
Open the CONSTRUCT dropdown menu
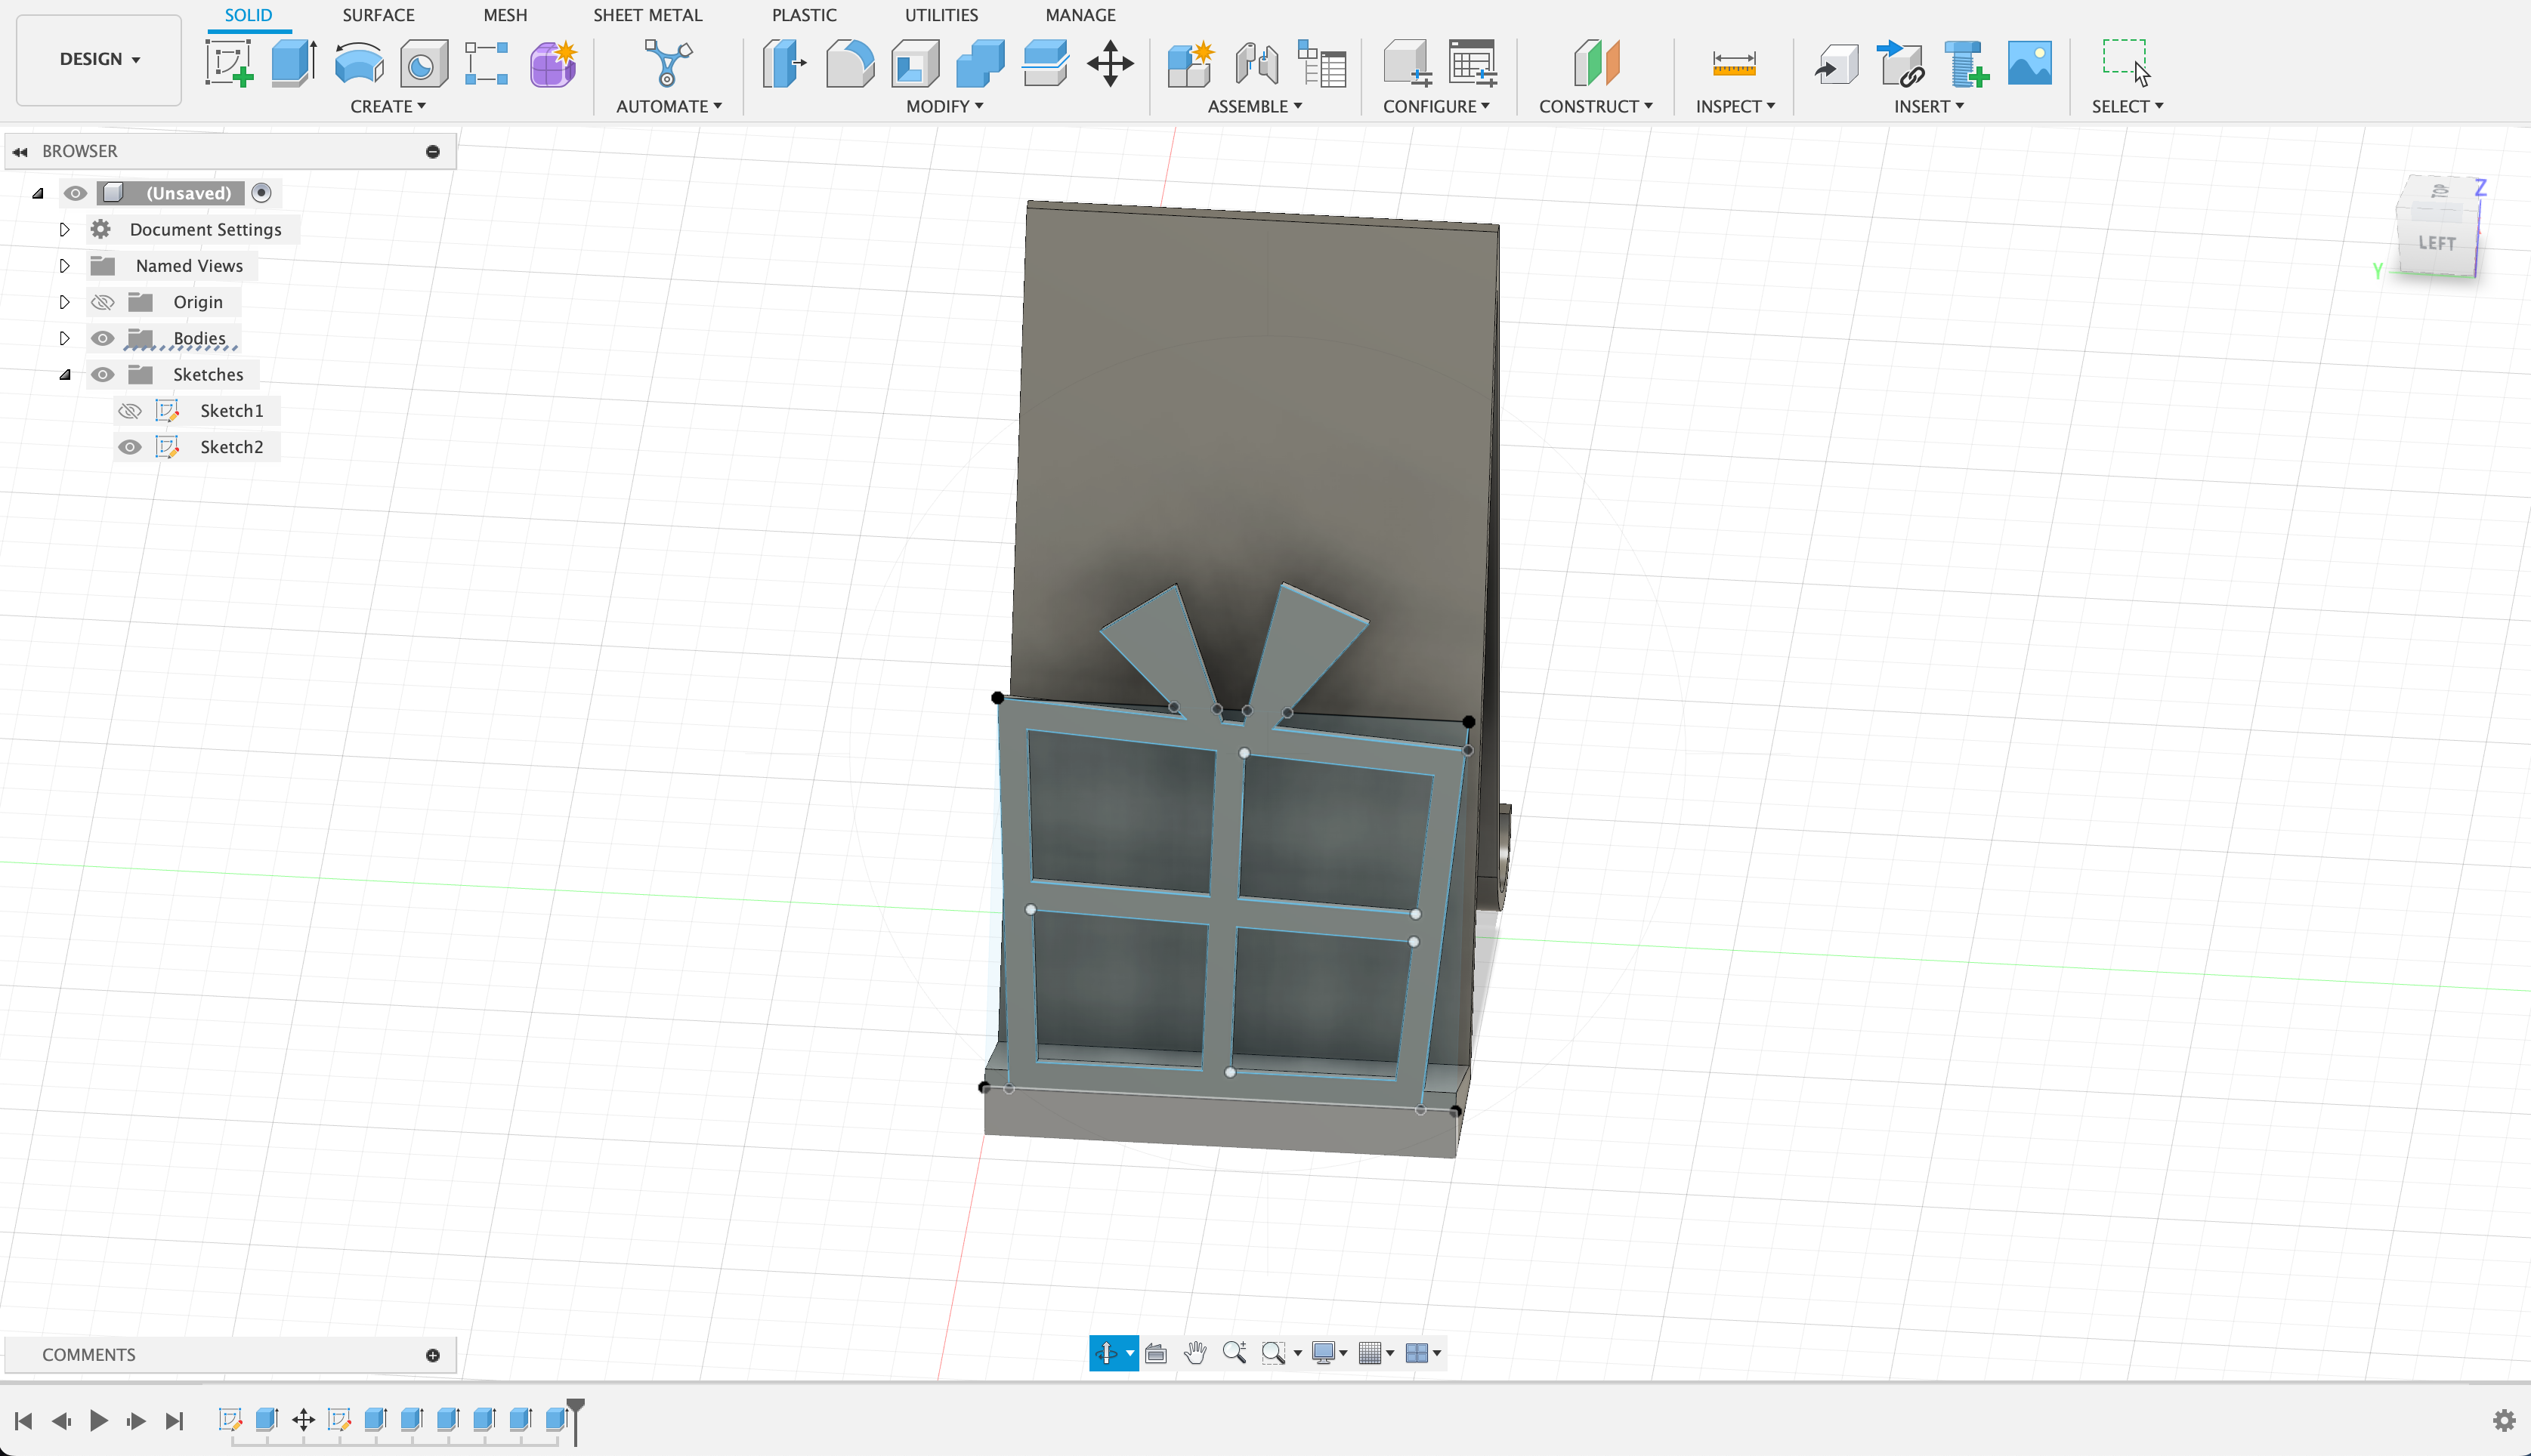(1595, 106)
